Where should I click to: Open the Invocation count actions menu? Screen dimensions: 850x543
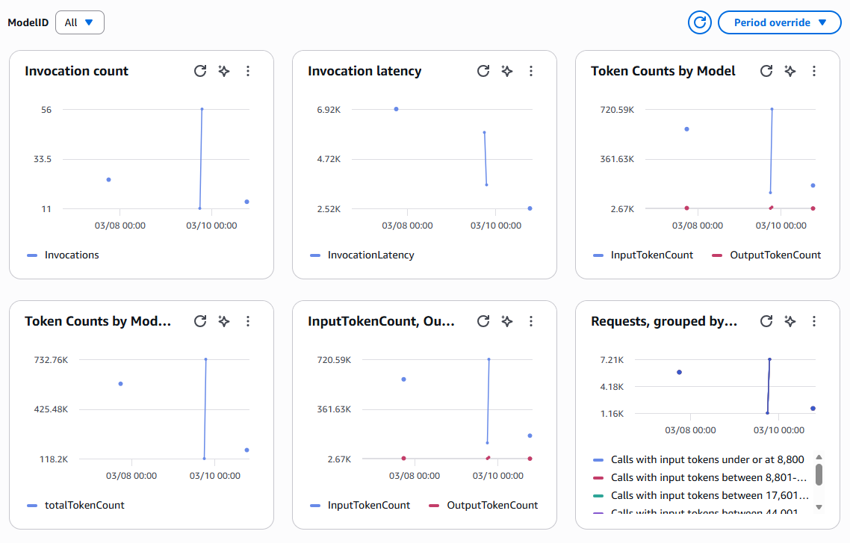[x=247, y=71]
